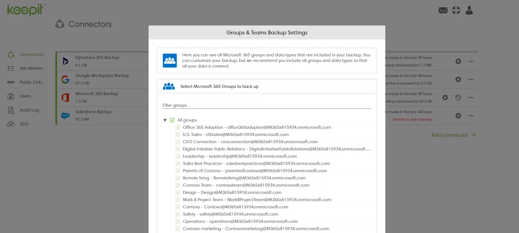The image size is (519, 233).
Task: Select the Design group entry
Action: pyautogui.click(x=232, y=192)
